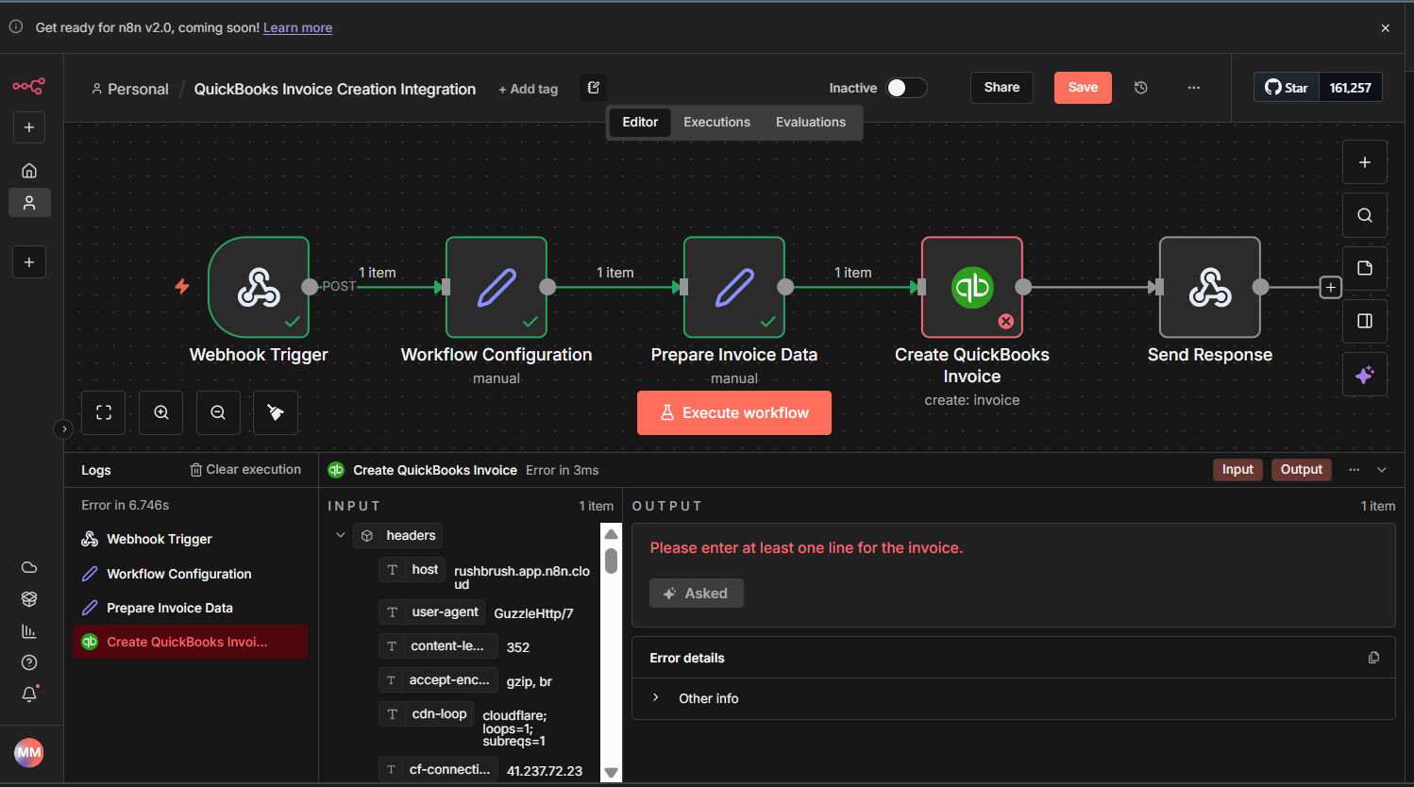
Task: Open the workflow history clock icon
Action: [x=1140, y=88]
